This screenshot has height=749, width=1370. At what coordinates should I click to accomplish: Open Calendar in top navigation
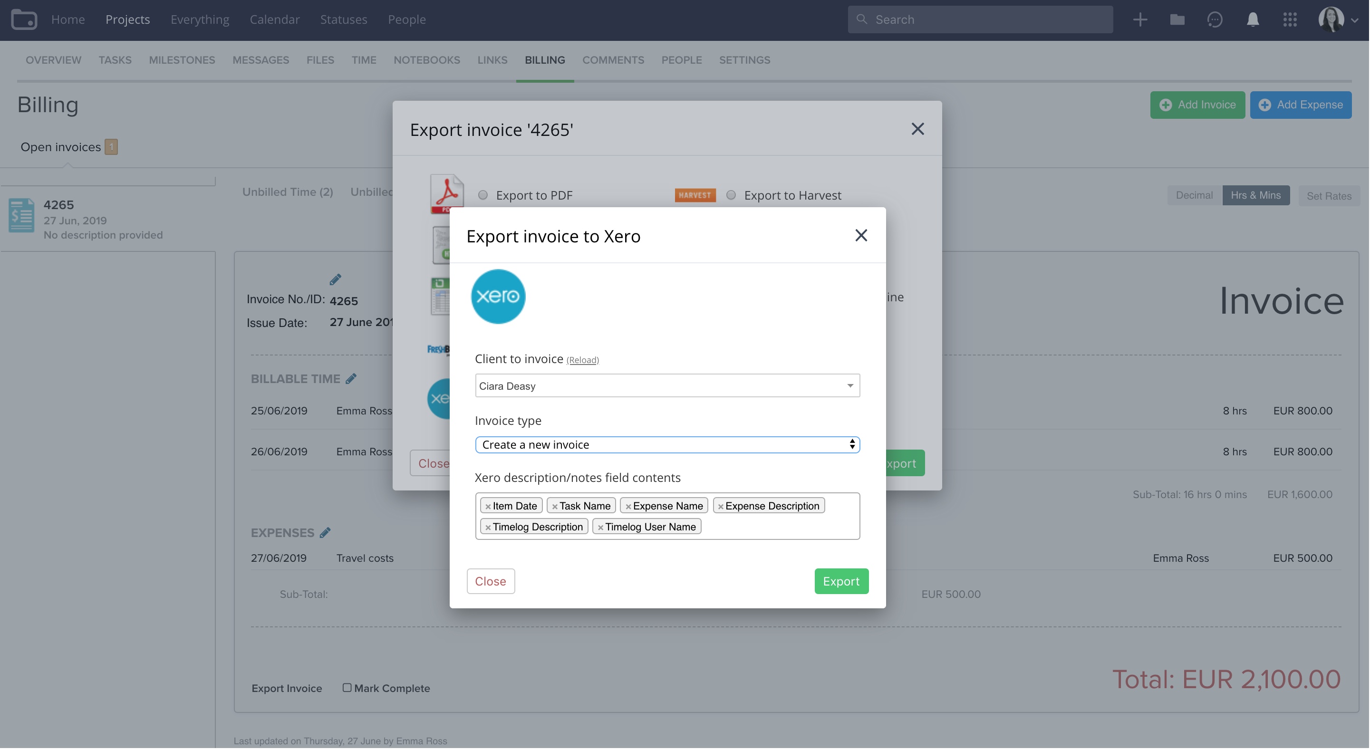[x=274, y=19]
